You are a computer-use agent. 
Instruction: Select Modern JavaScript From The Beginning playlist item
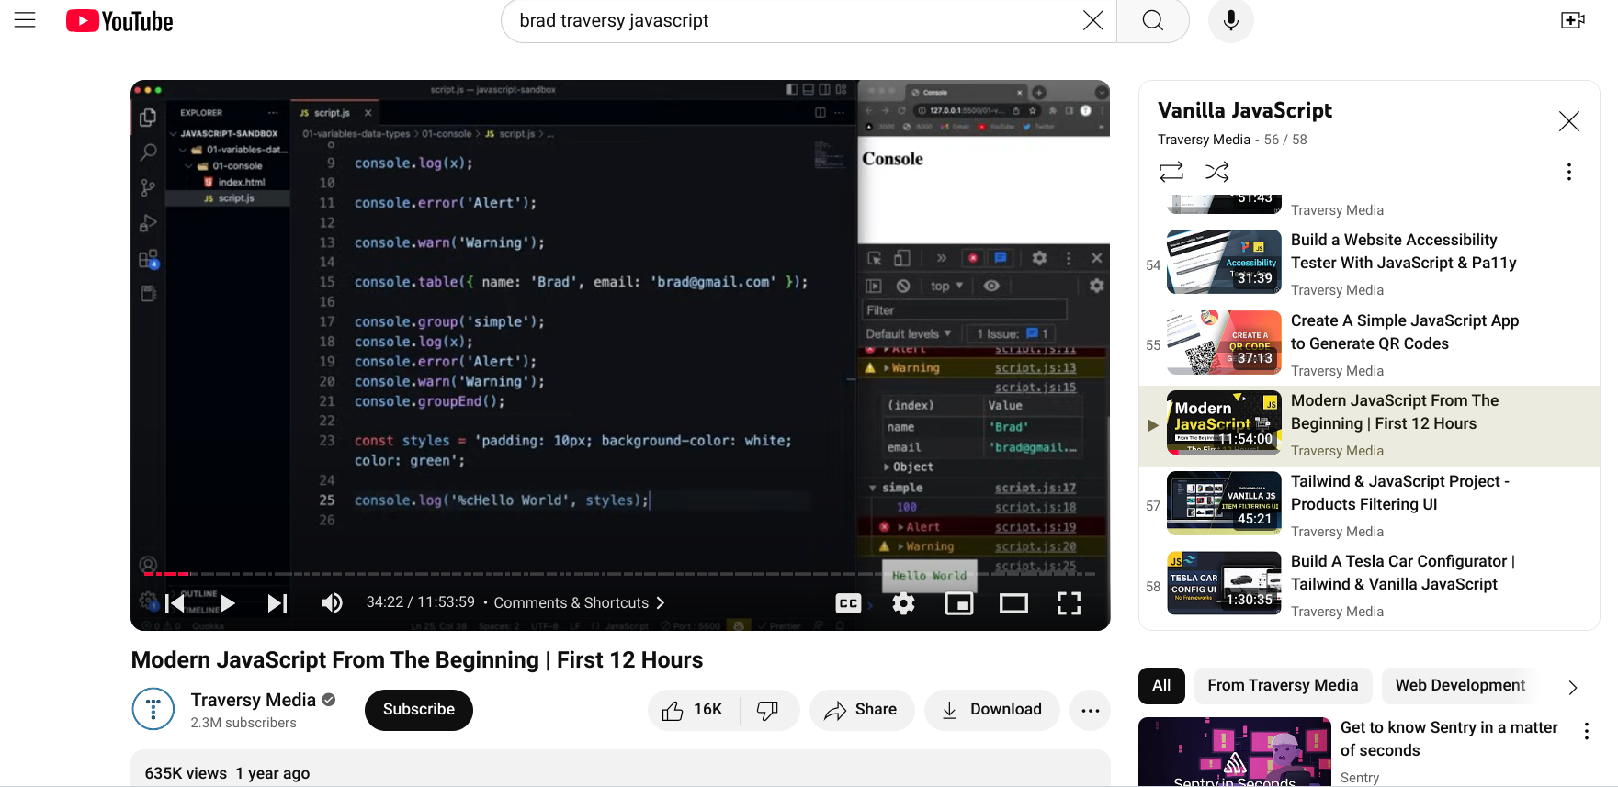click(1369, 425)
